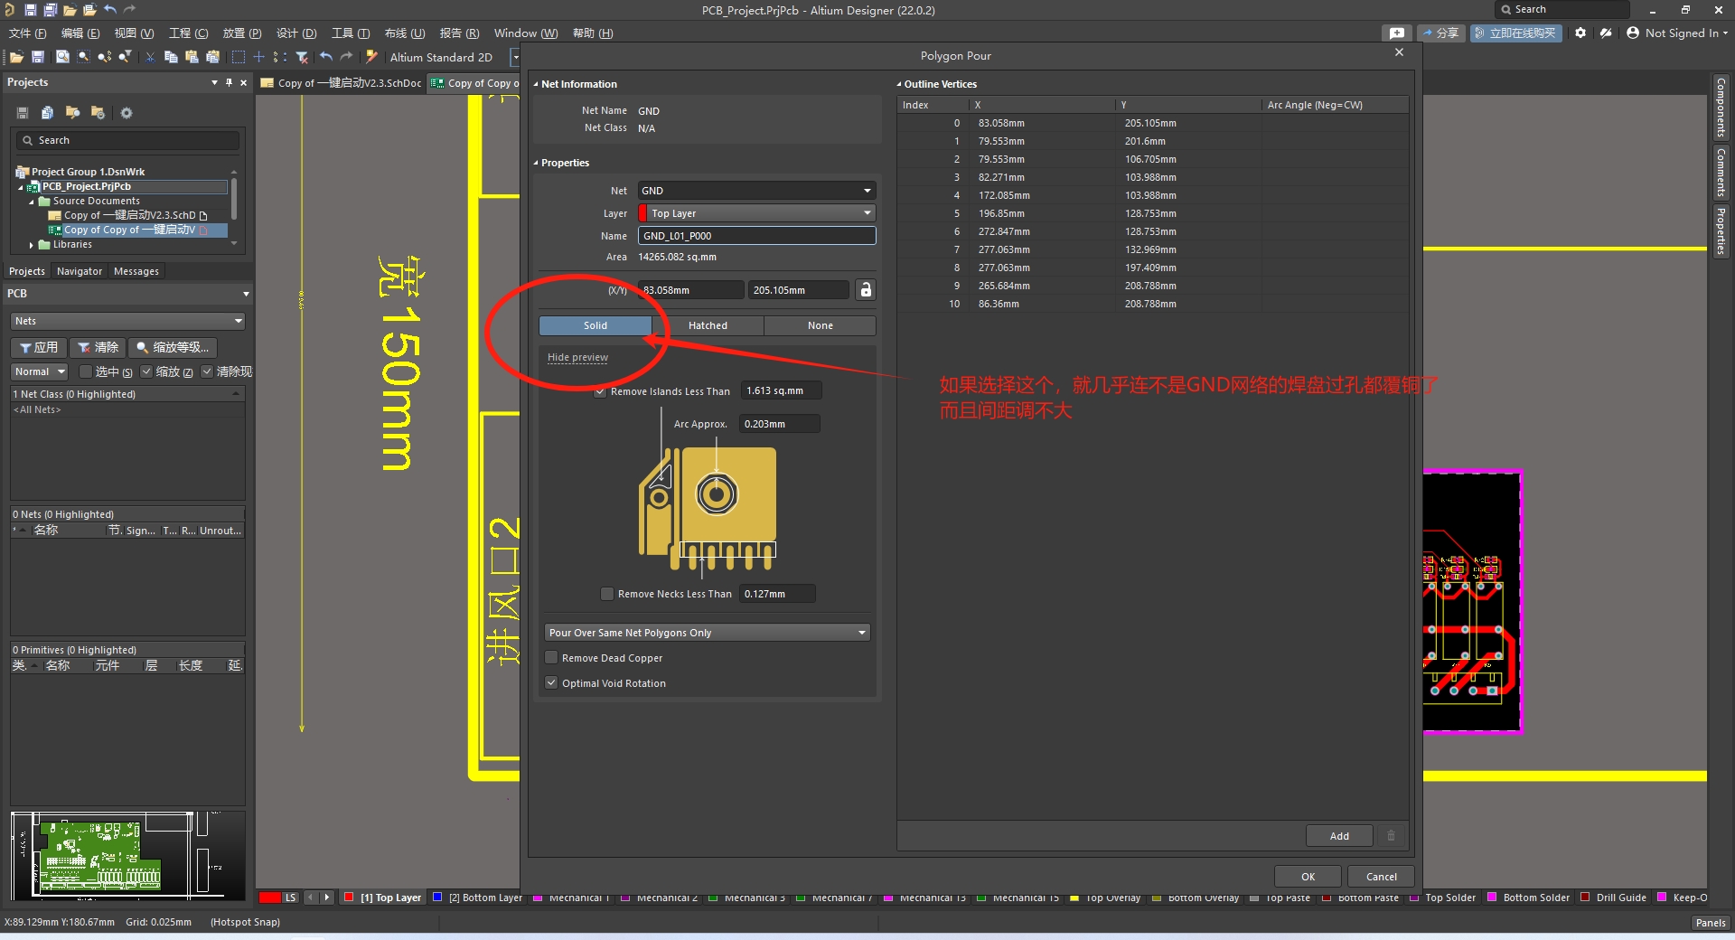Viewport: 1735px width, 940px height.
Task: Click the board overview thumbnail
Action: [127, 855]
